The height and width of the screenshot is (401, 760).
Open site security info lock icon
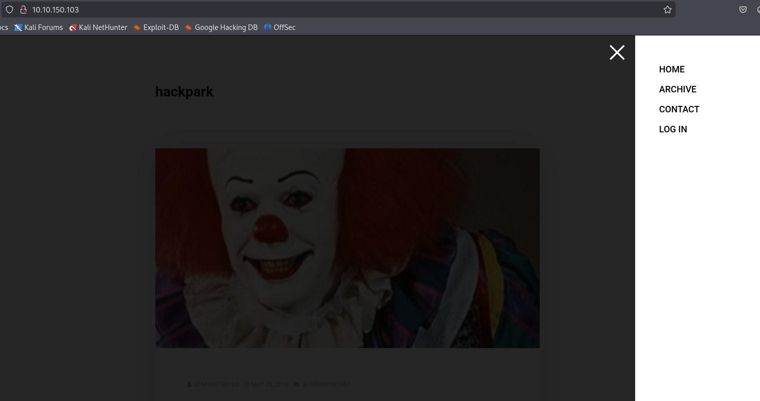pos(22,9)
